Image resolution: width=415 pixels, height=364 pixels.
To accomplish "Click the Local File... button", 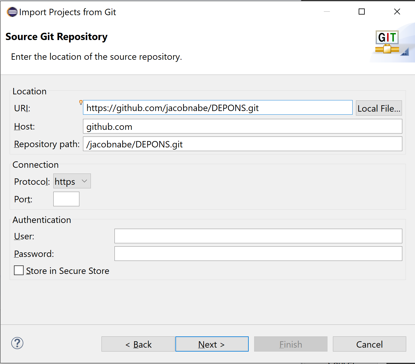I will 379,108.
